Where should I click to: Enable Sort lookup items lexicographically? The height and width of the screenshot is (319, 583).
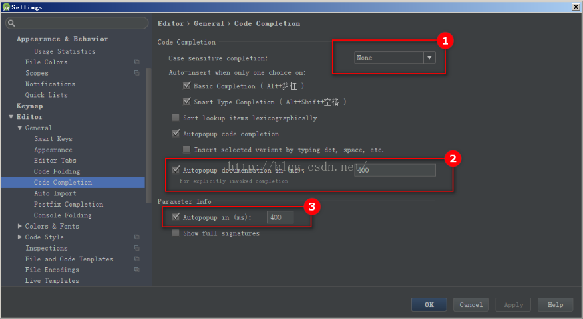(x=176, y=118)
